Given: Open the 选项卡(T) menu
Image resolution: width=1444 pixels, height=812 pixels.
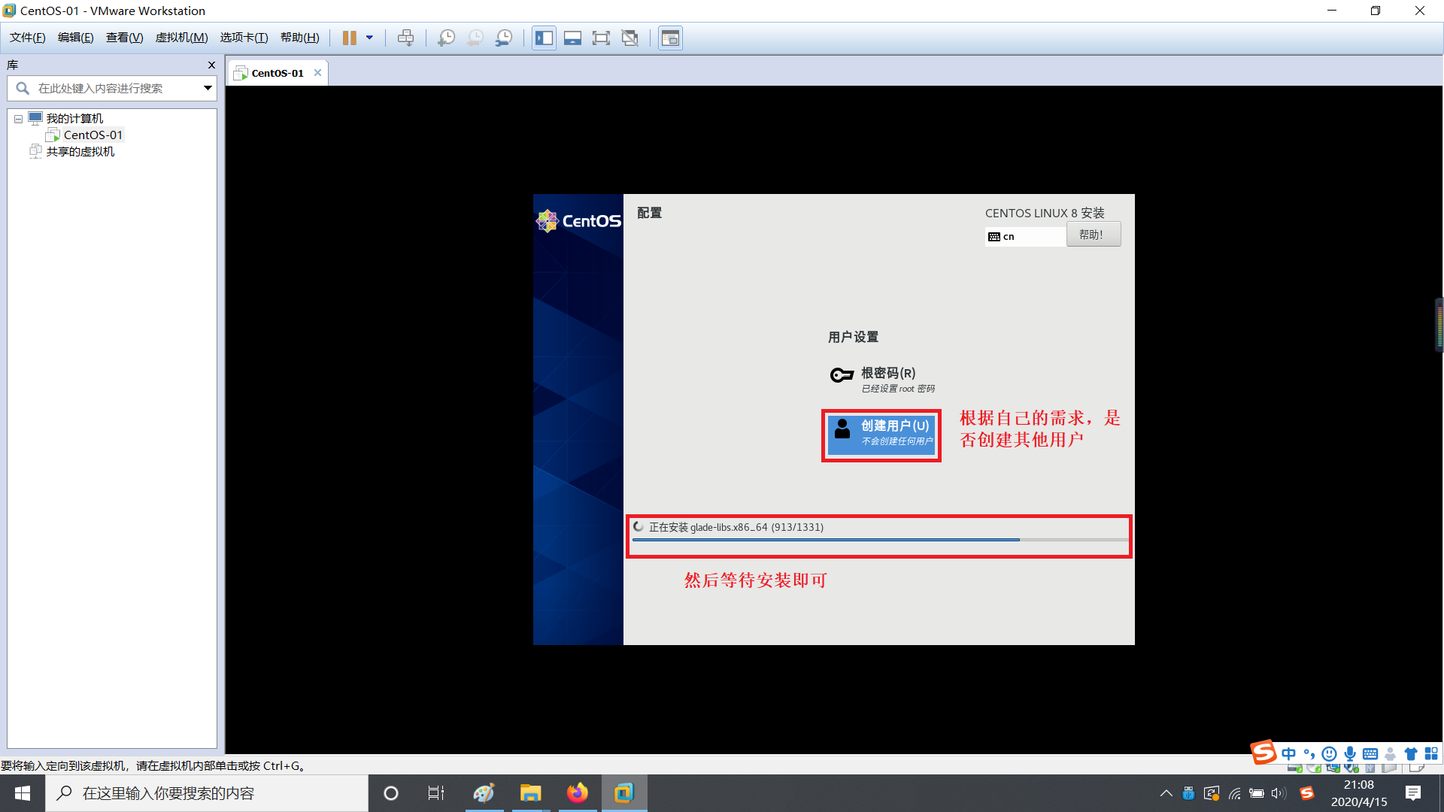Looking at the screenshot, I should pyautogui.click(x=244, y=38).
